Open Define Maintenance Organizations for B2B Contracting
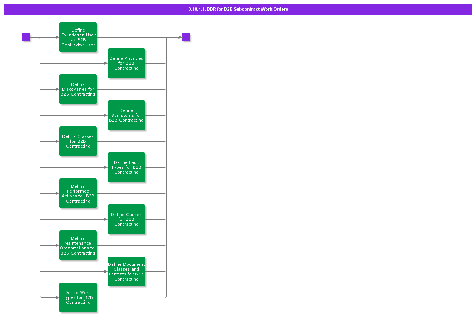This screenshot has height=316, width=476. click(78, 245)
